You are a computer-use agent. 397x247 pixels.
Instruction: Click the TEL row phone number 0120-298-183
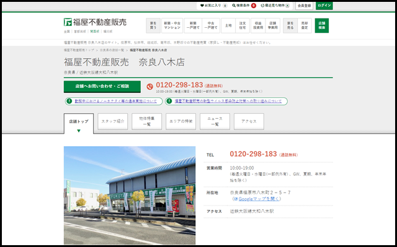coord(253,154)
